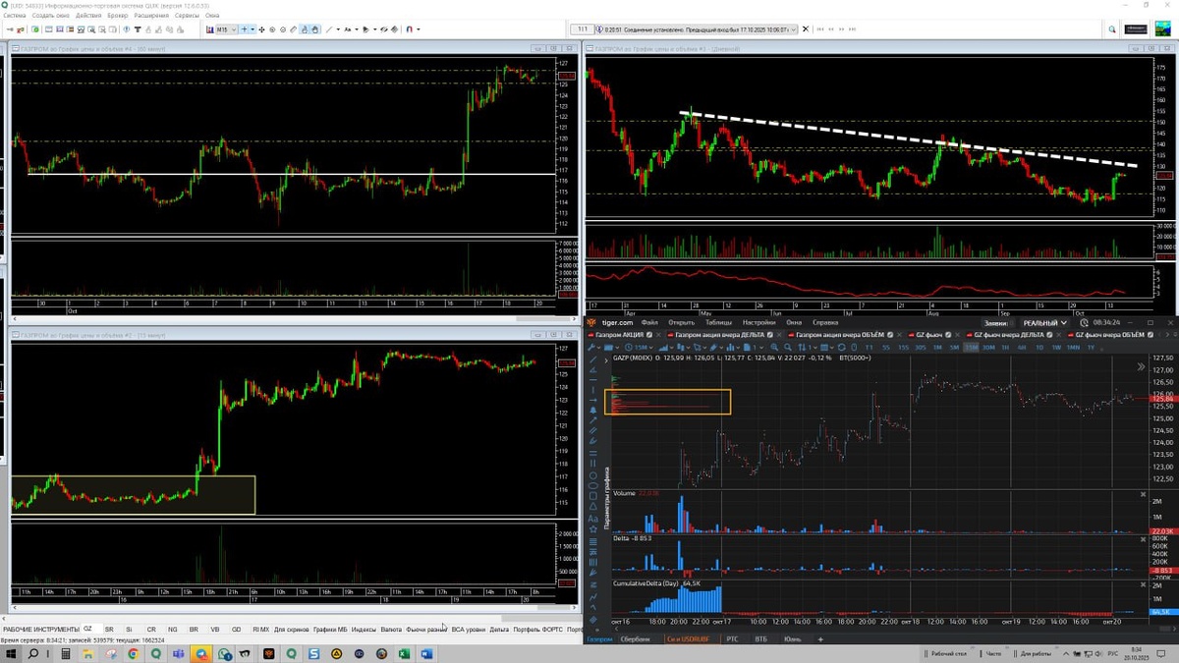Open the Валюта tab in QUIK
Image resolution: width=1179 pixels, height=663 pixels.
[x=391, y=629]
